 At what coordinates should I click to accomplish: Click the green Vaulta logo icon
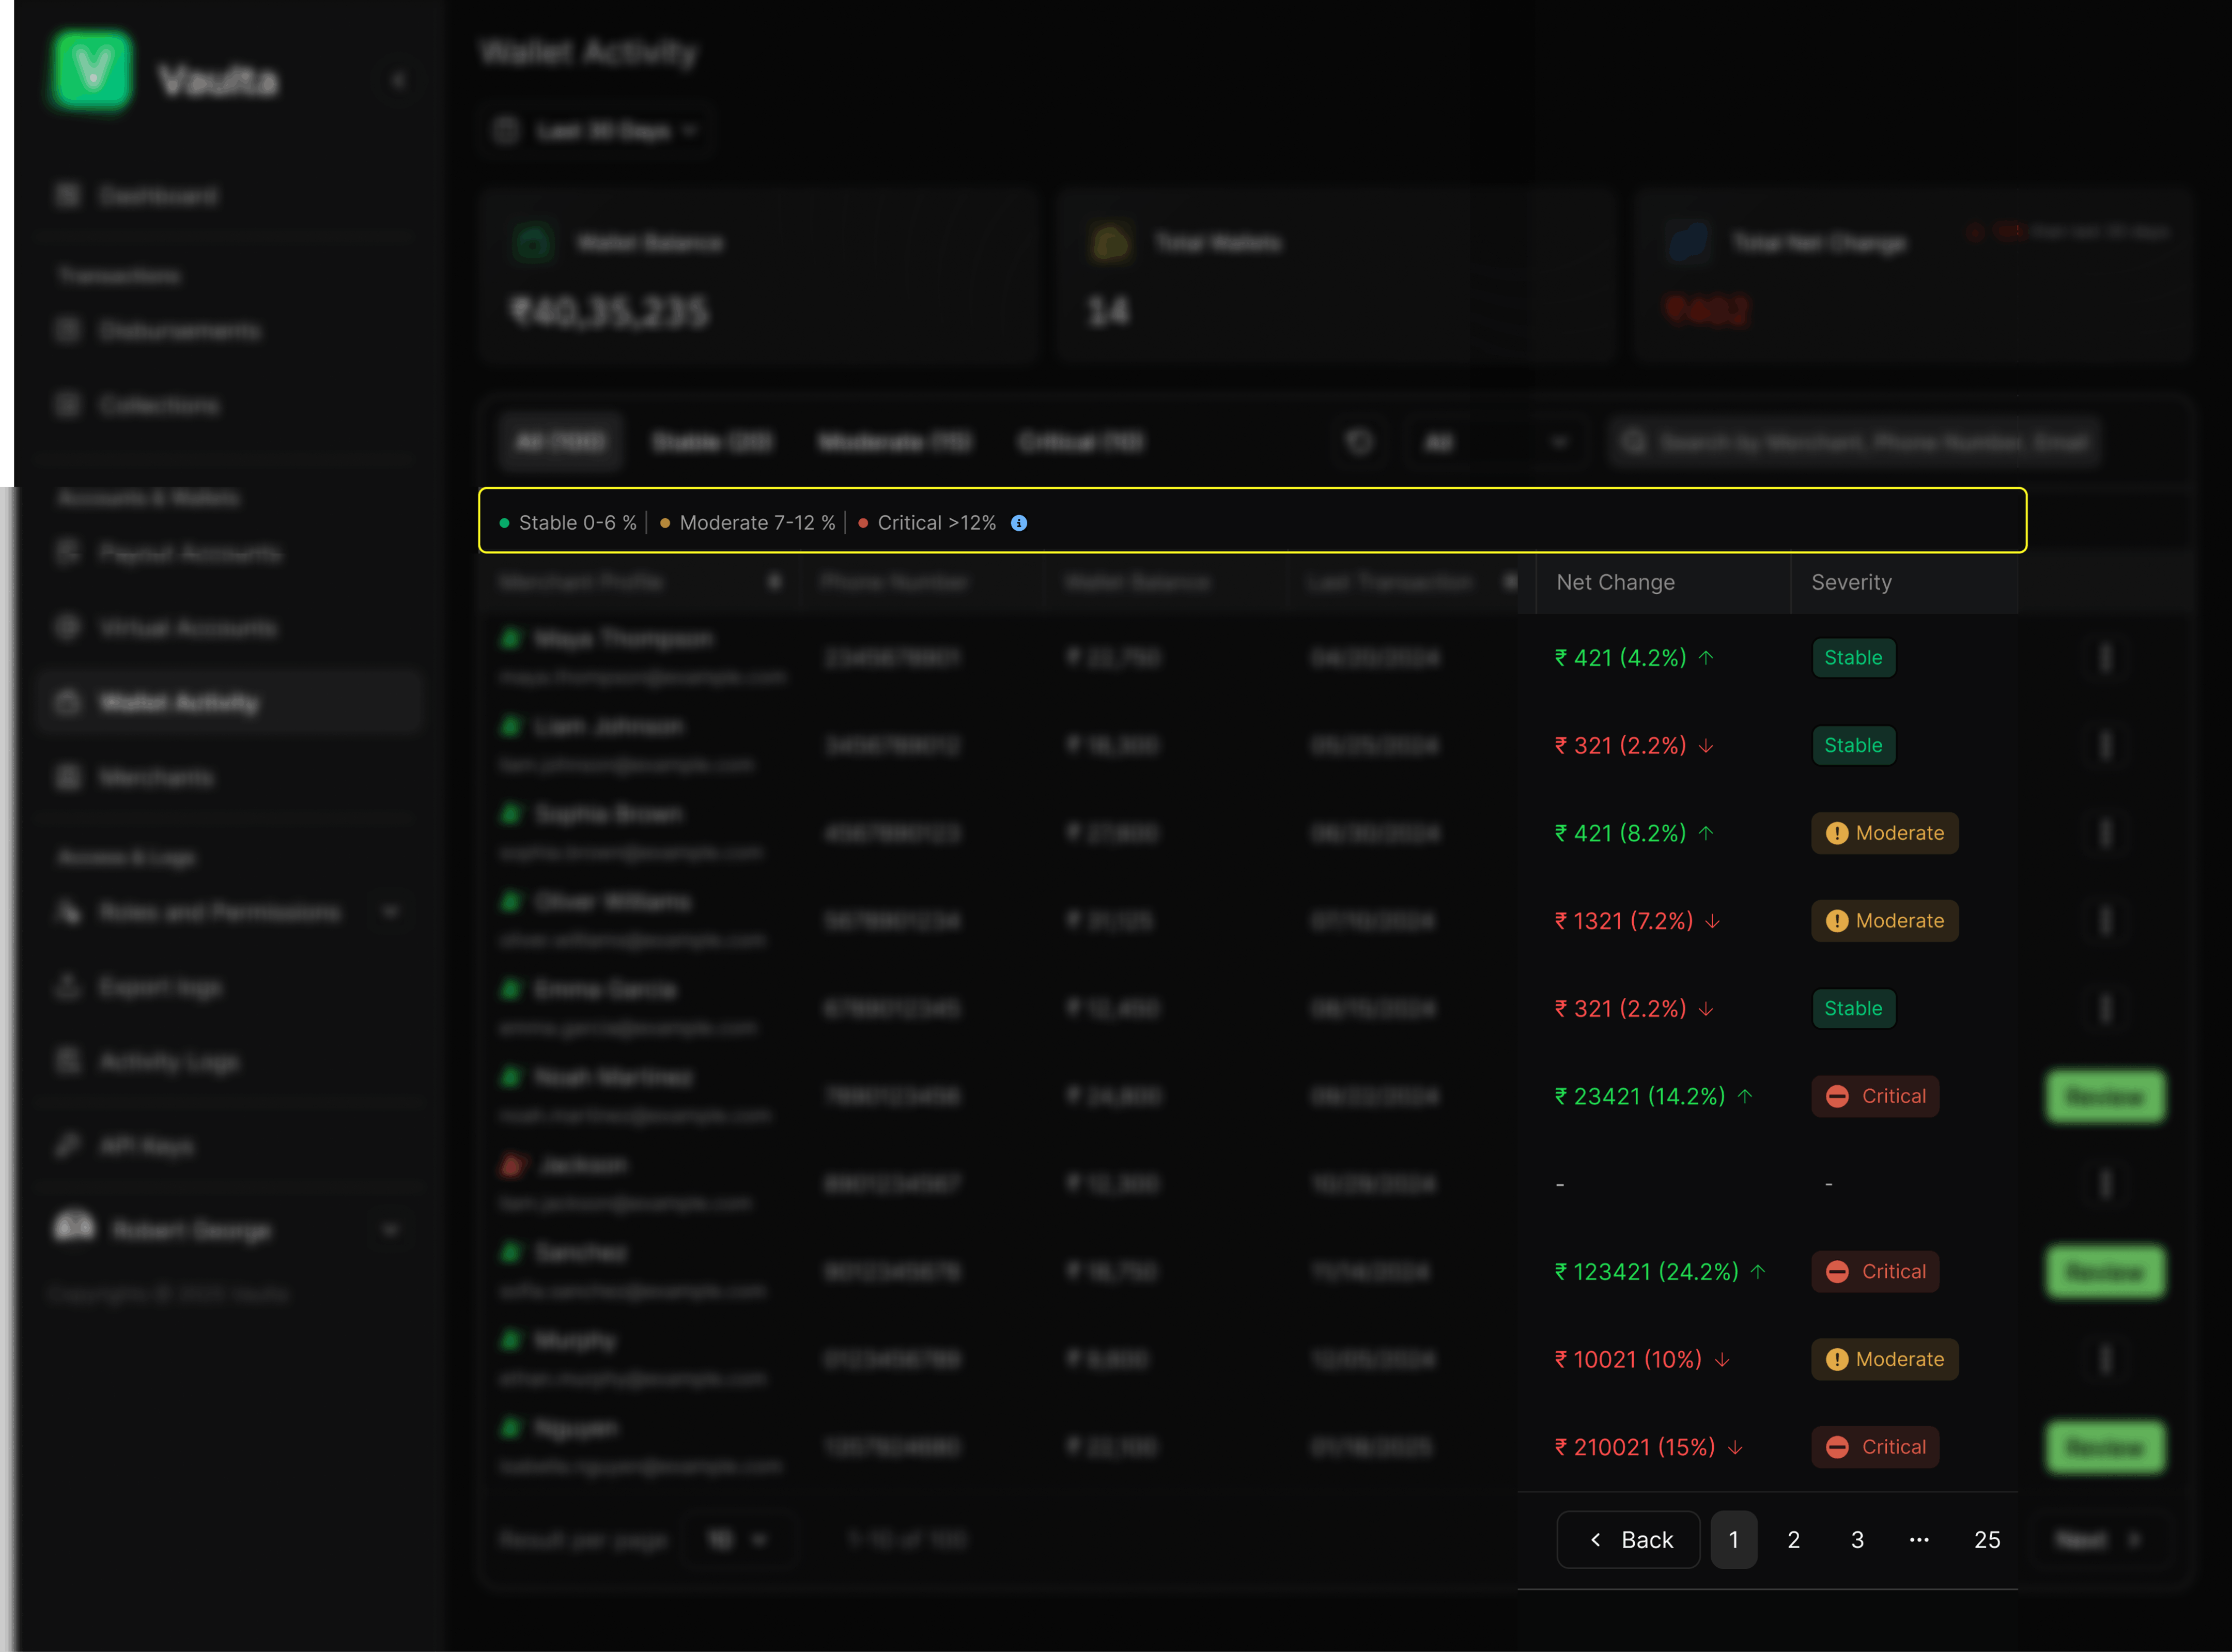coord(92,70)
